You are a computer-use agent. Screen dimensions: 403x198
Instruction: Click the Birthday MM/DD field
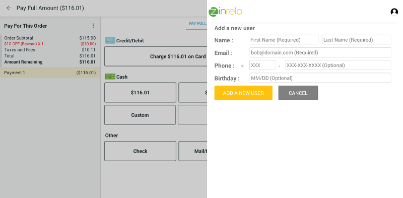(320, 78)
